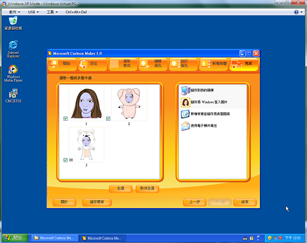Image resolution: width=307 pixels, height=243 pixels.
Task: Uncheck the checkbox for cartoon 3
Action: [x=66, y=160]
